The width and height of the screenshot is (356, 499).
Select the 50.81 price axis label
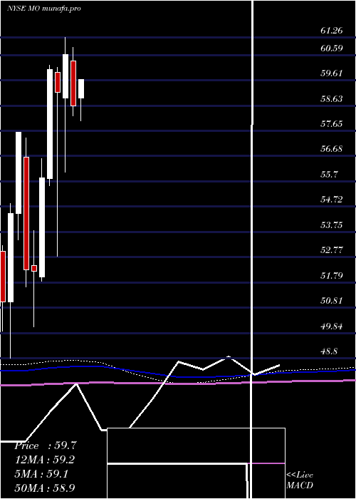332,300
